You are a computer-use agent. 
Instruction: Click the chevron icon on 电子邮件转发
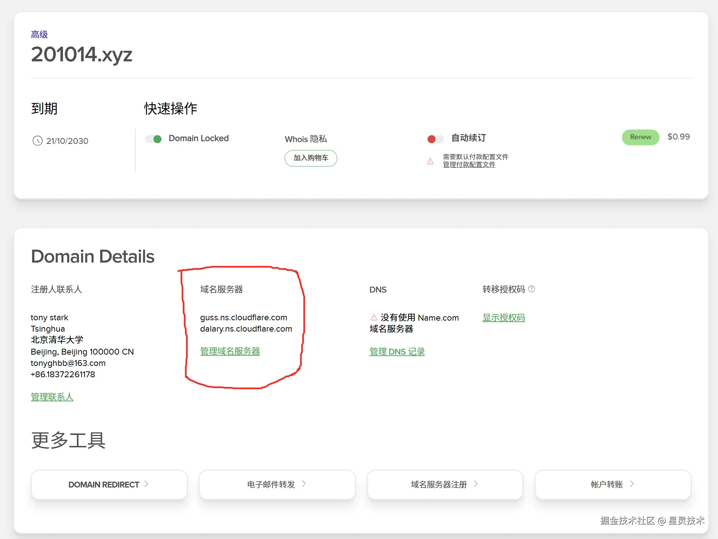pyautogui.click(x=304, y=484)
